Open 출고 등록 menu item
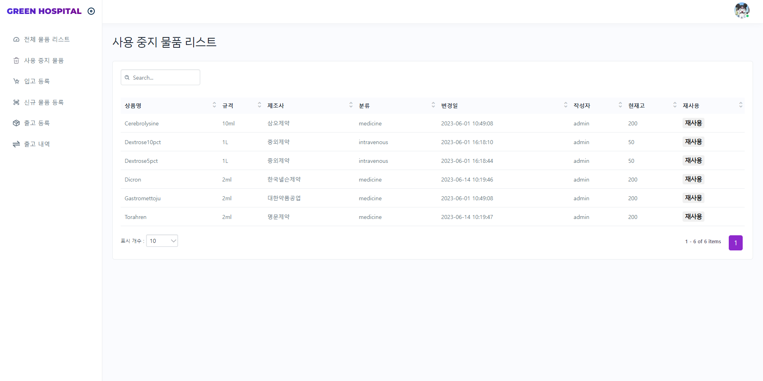This screenshot has height=381, width=763. pos(37,123)
